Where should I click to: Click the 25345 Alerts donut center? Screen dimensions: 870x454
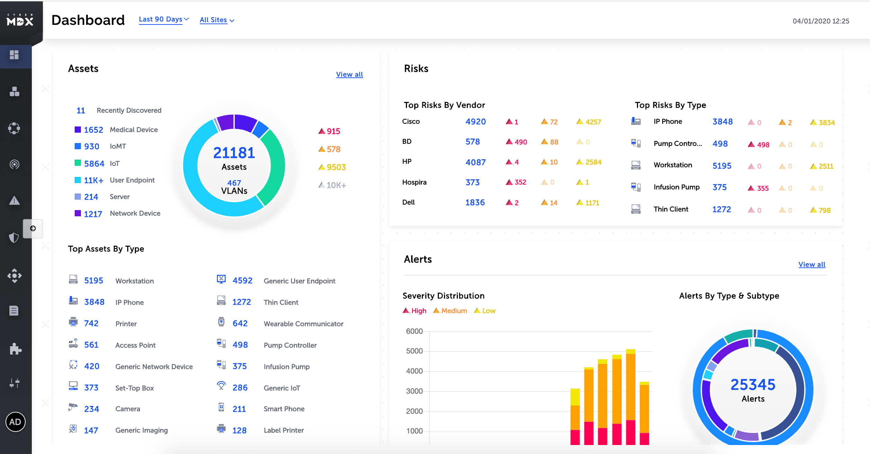[x=753, y=390]
